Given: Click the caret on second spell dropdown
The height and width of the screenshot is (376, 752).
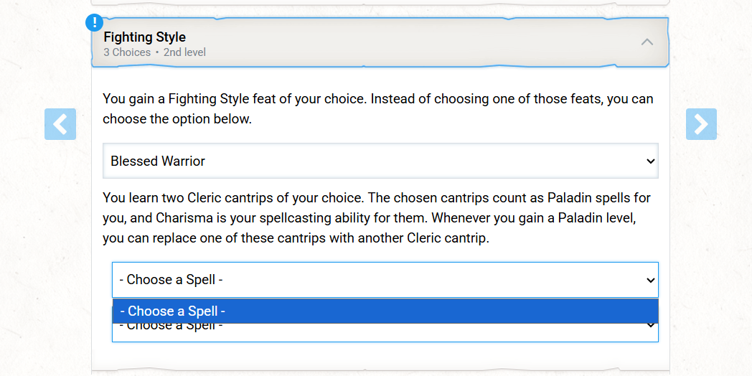Looking at the screenshot, I should (x=650, y=326).
